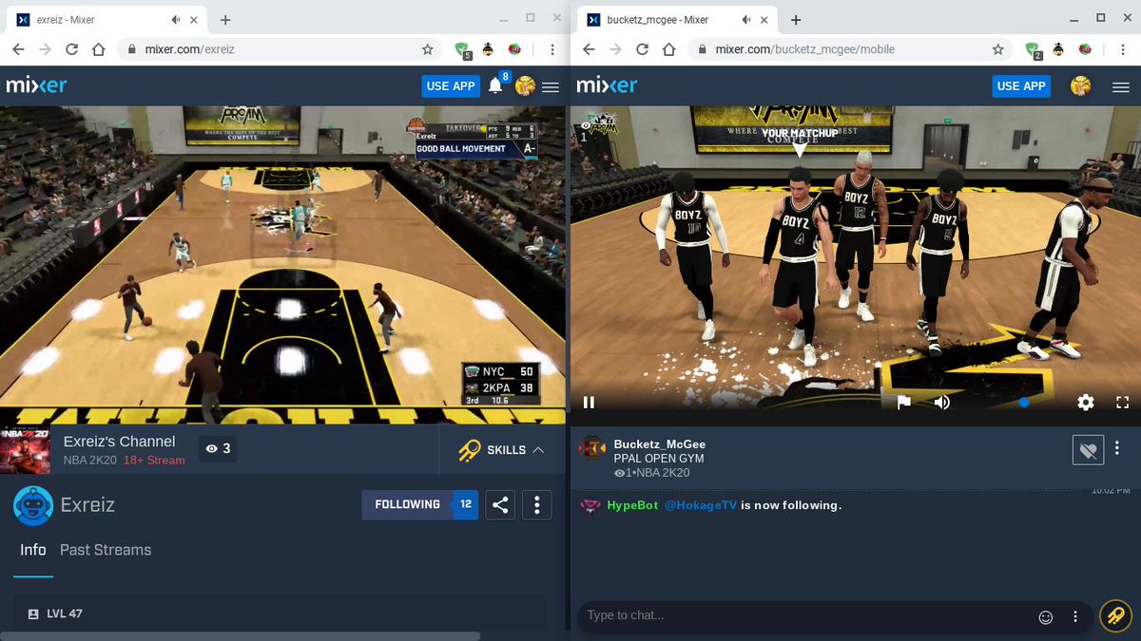Toggle follow heart for Bucketz_McGee
1141x641 pixels.
tap(1089, 450)
